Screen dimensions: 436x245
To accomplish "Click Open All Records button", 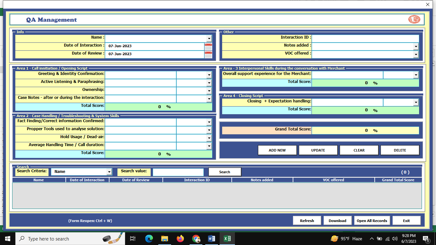I will (372, 221).
